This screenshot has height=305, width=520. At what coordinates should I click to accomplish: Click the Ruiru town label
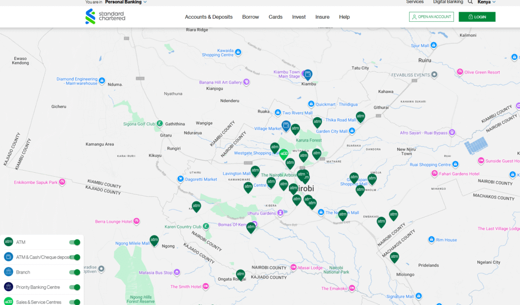tap(425, 60)
